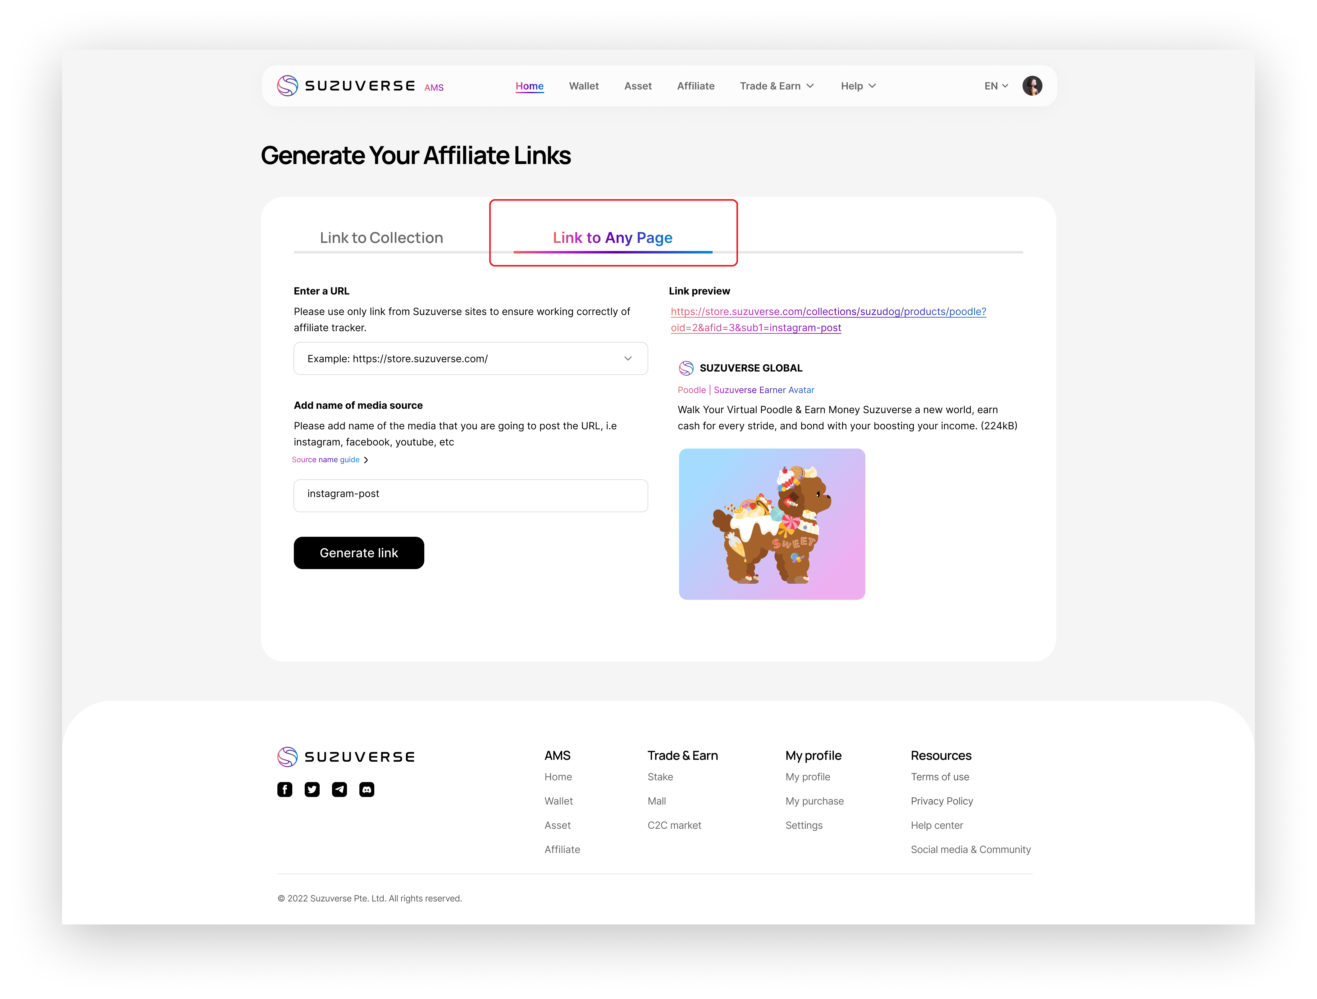The width and height of the screenshot is (1317, 999).
Task: Select the Link to Any Page tab
Action: (612, 238)
